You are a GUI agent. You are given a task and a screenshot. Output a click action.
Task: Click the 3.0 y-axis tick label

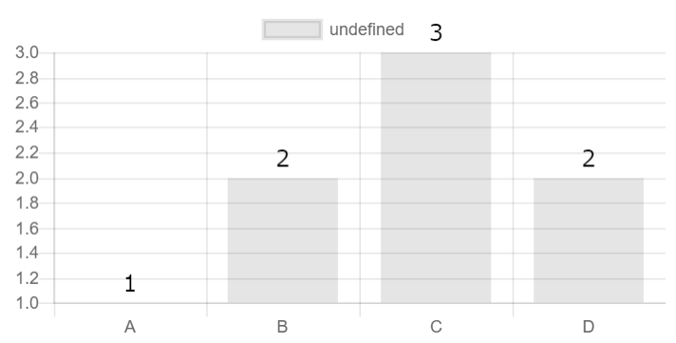coord(27,52)
